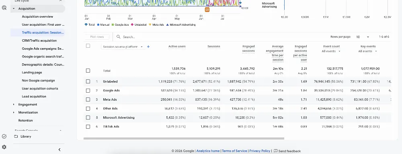
Task: Open Event count All events dropdown
Action: point(331,51)
